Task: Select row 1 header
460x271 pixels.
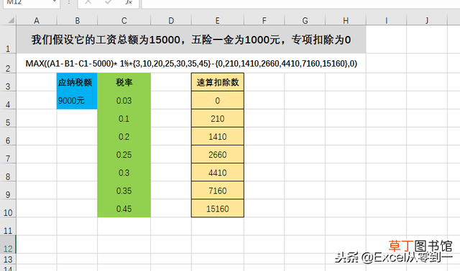Action: point(8,39)
